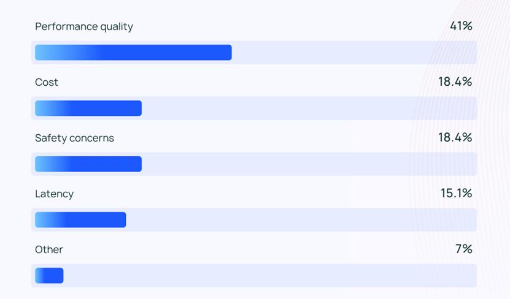Click the empty track of Safety concerns bar
Screen dimensions: 510x299
click(x=309, y=164)
